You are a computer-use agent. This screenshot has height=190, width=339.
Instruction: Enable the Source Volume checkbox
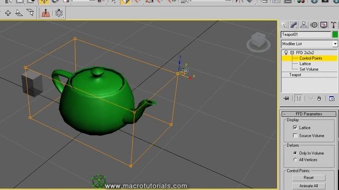click(x=295, y=136)
